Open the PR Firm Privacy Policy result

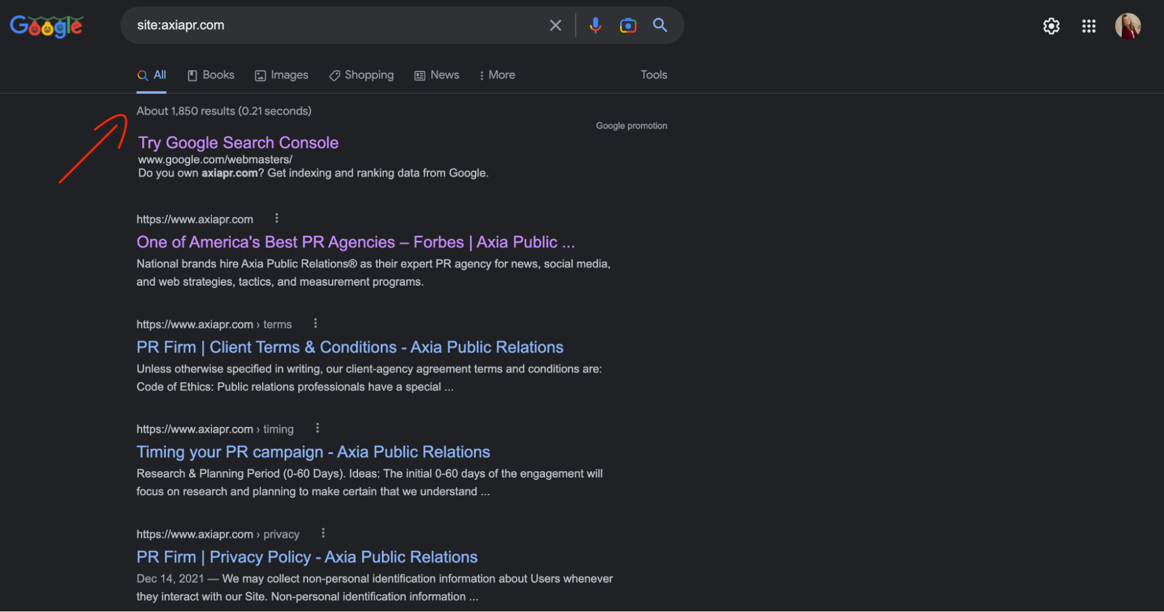click(307, 557)
